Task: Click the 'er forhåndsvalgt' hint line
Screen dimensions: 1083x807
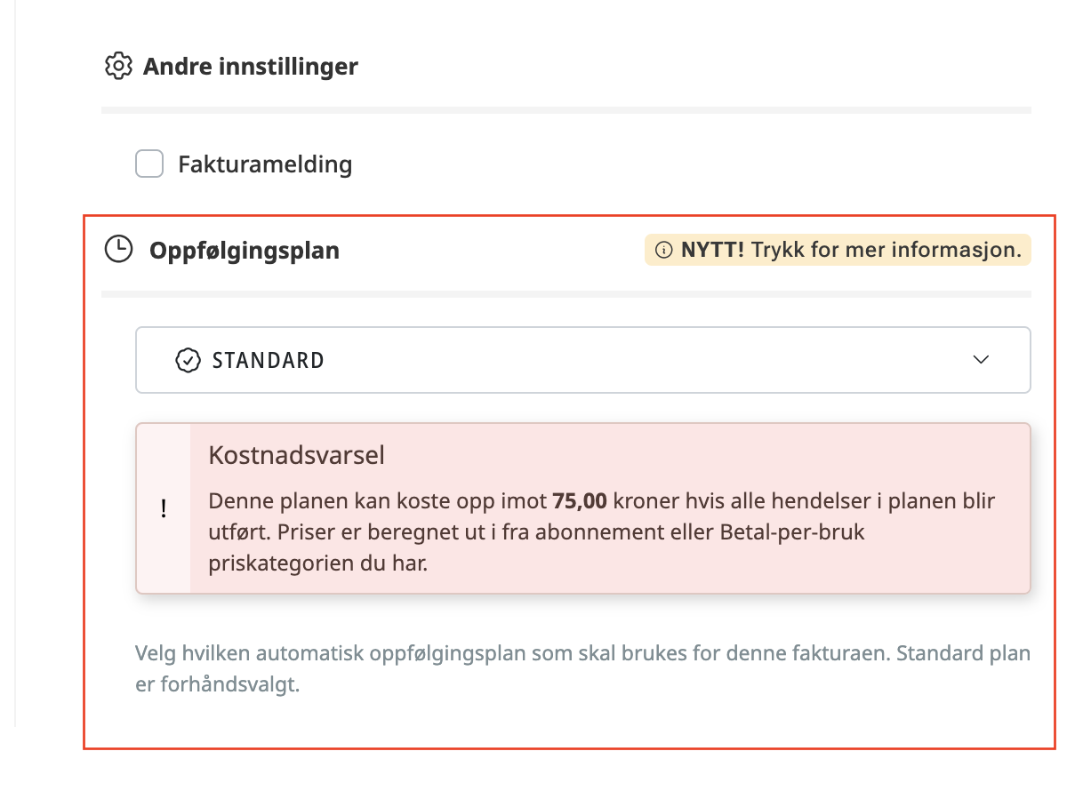Action: [x=218, y=686]
